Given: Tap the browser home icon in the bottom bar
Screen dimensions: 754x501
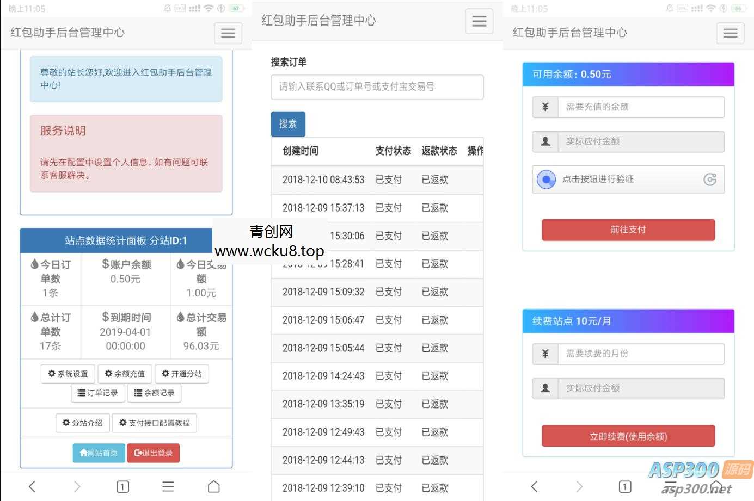Looking at the screenshot, I should click(213, 486).
